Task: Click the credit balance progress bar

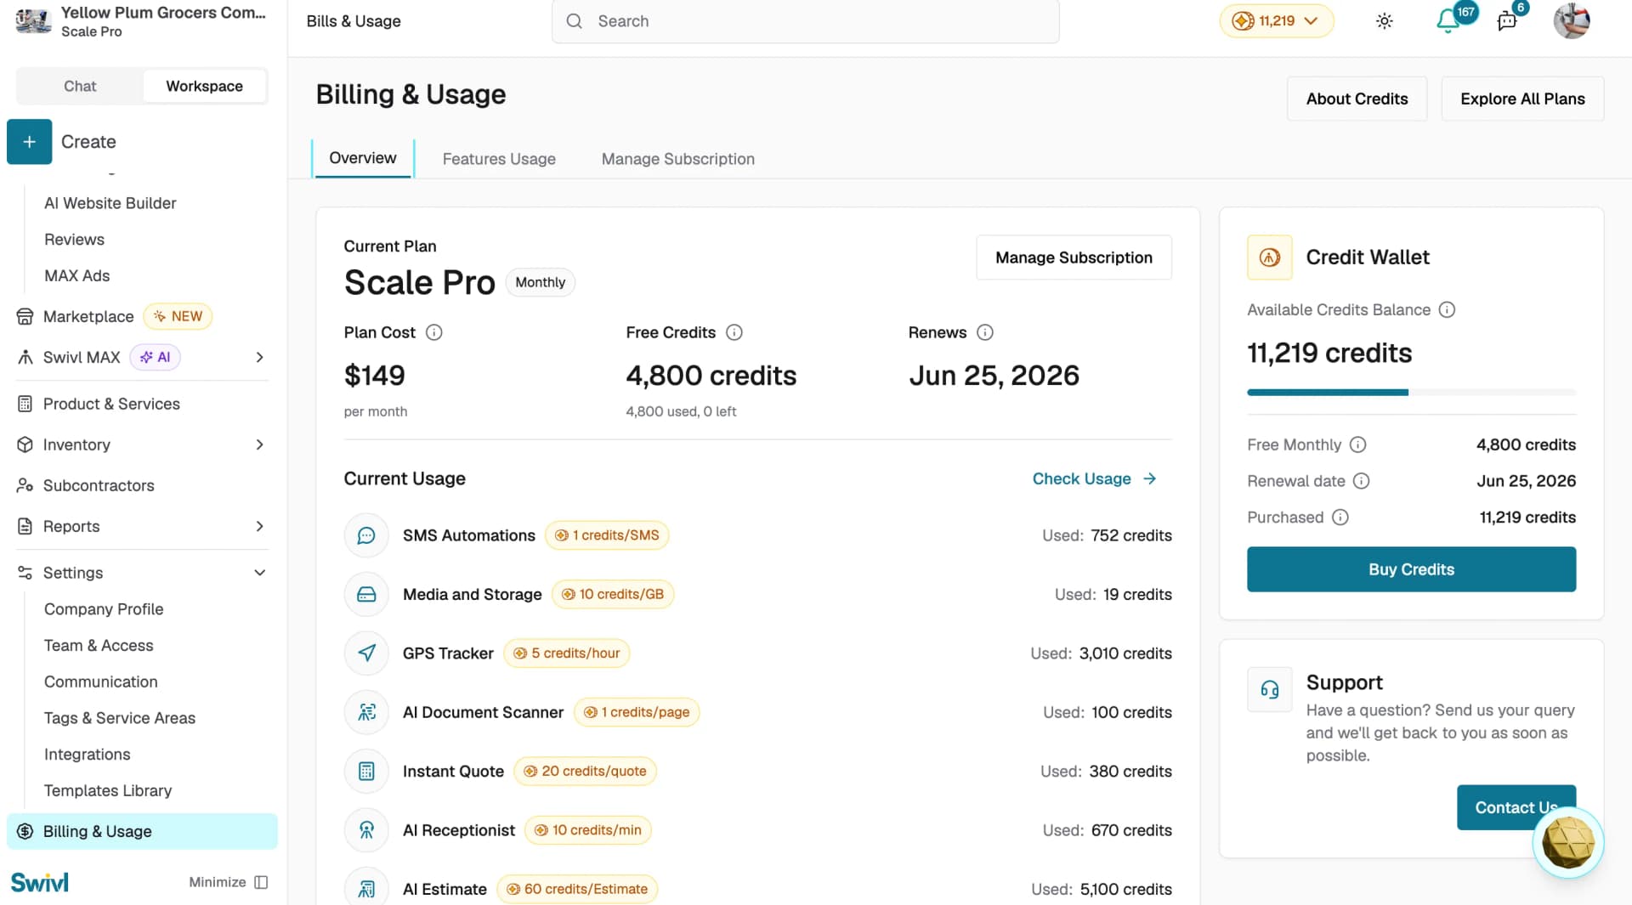Action: click(x=1411, y=393)
